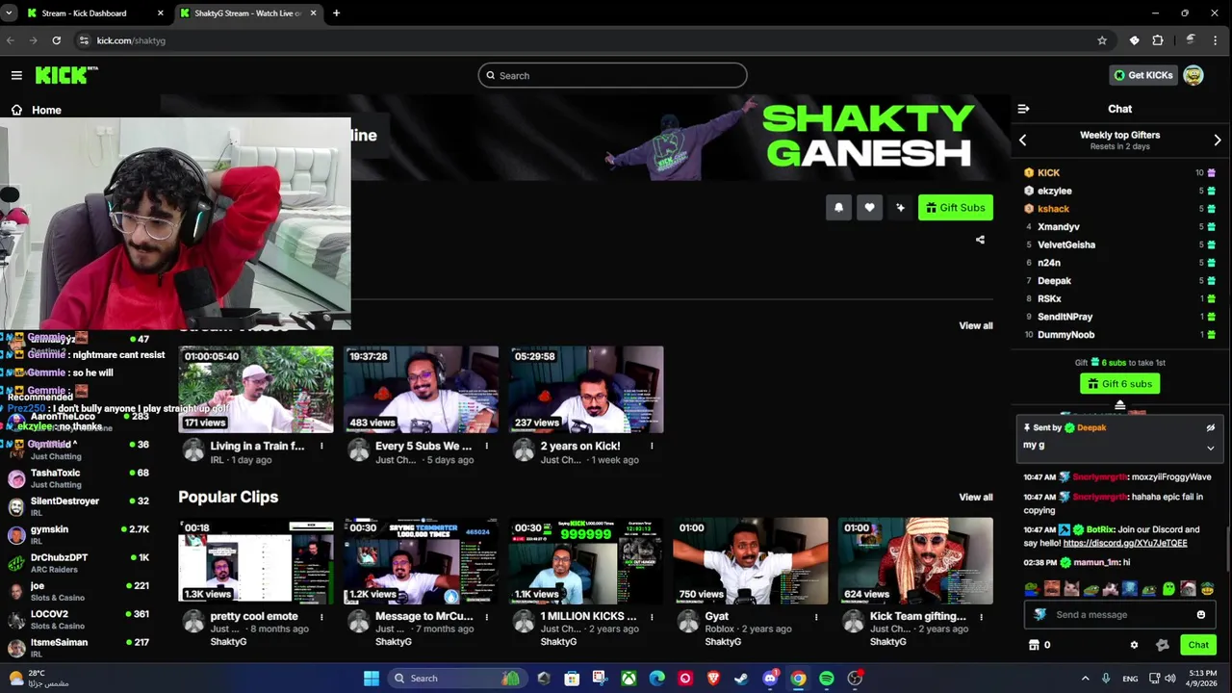Open LOCOV2 channel in sidebar

point(80,619)
